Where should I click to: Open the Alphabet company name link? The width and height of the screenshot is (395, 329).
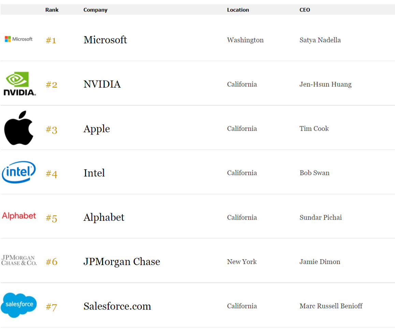(104, 217)
